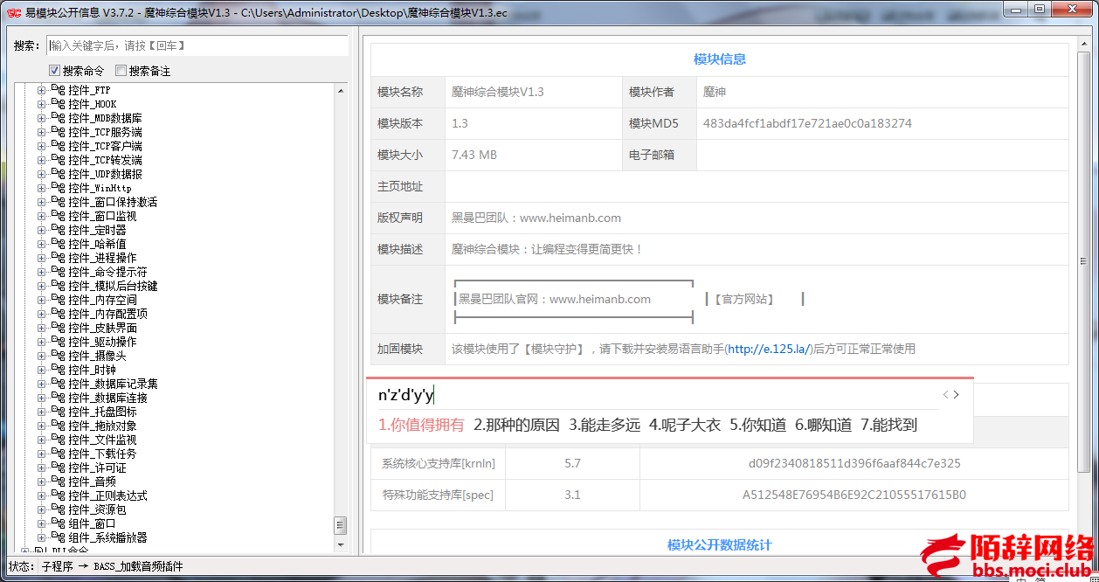Expand the 控件_拖放对象 node
The height and width of the screenshot is (582, 1099).
(x=41, y=426)
